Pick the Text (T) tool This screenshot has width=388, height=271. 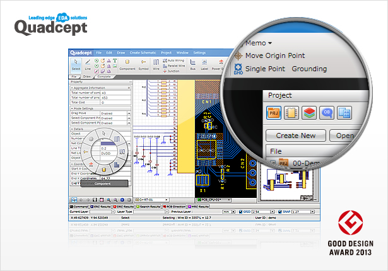click(115, 61)
